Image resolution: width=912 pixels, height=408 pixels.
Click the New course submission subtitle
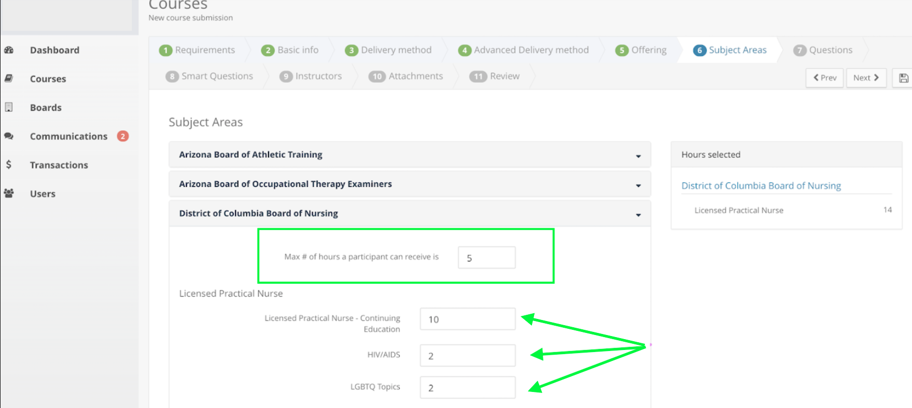(190, 18)
